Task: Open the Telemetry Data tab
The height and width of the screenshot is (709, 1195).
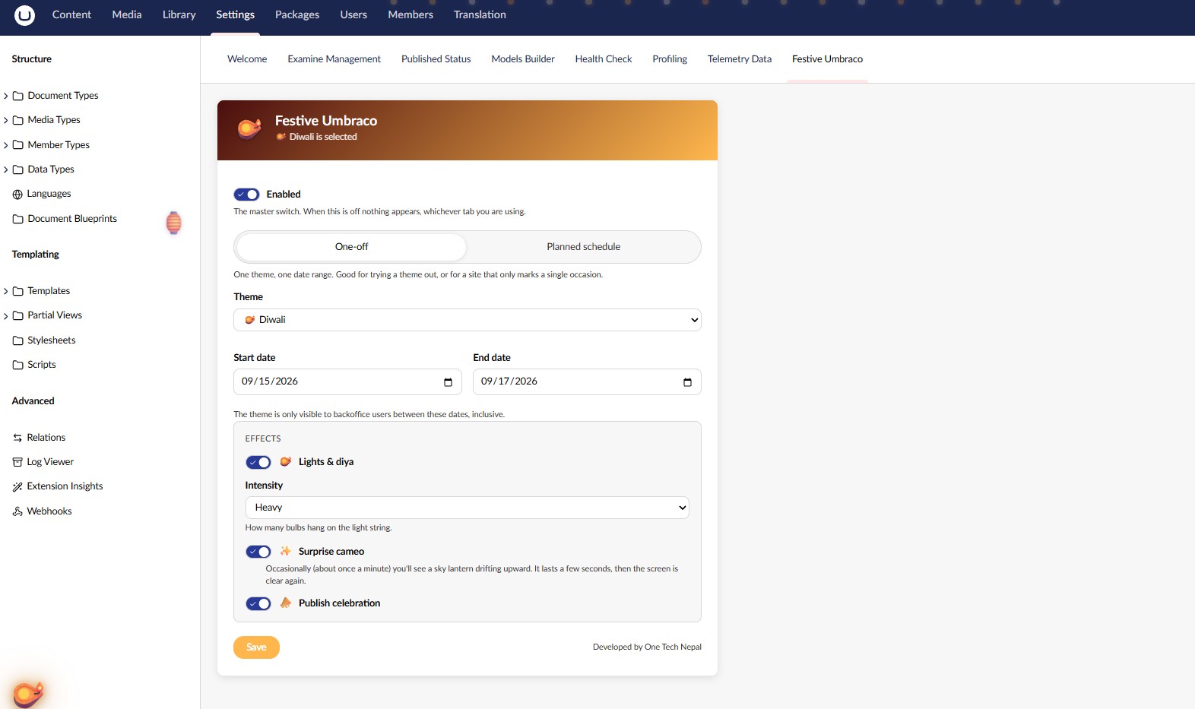Action: 740,59
